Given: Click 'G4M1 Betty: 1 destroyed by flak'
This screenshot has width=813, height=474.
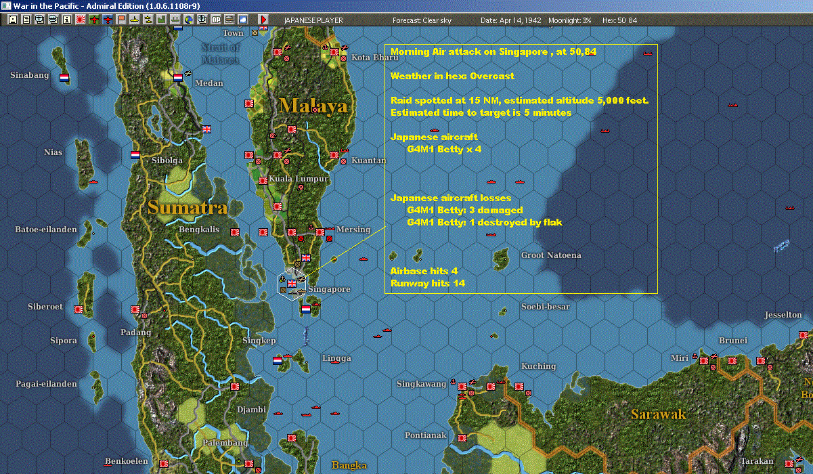Looking at the screenshot, I should pos(485,222).
